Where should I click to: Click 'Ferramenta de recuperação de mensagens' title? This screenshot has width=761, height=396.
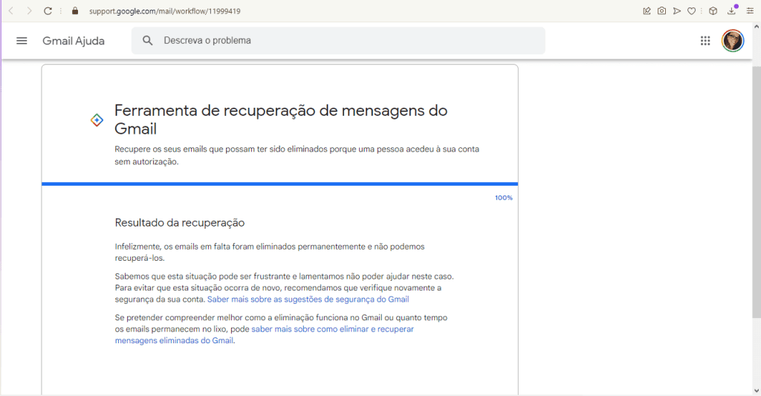click(280, 120)
